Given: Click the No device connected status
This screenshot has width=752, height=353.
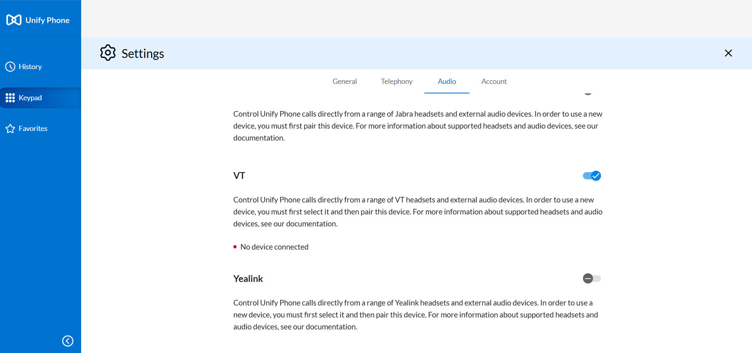Looking at the screenshot, I should (x=274, y=247).
